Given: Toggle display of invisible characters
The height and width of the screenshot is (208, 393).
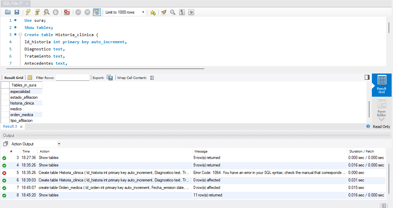Looking at the screenshot, I should click(x=182, y=12).
